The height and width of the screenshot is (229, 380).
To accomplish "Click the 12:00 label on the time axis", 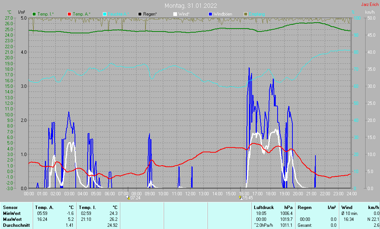I will [190, 193].
